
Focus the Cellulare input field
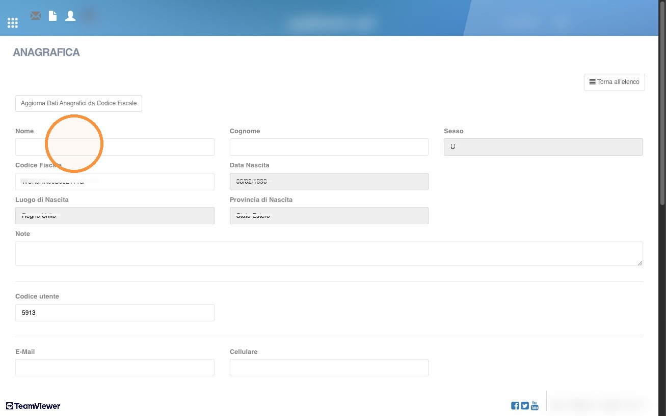(329, 368)
